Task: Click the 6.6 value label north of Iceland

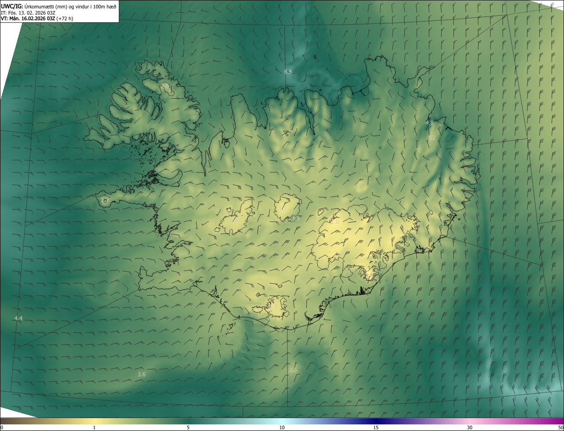Action: click(x=288, y=71)
